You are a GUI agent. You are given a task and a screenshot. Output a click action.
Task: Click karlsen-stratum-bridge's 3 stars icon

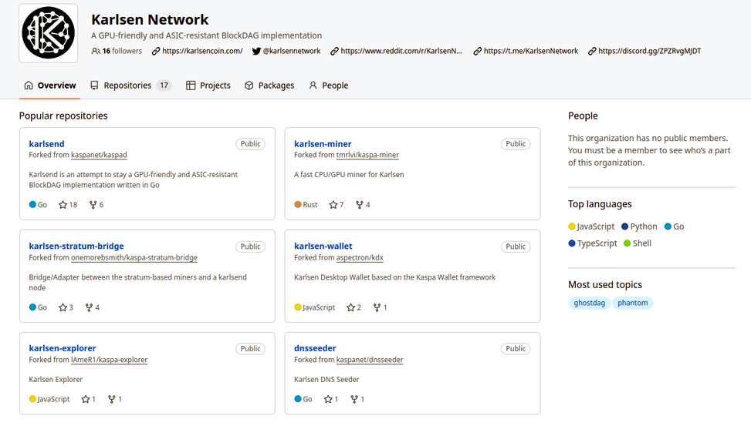click(x=63, y=307)
